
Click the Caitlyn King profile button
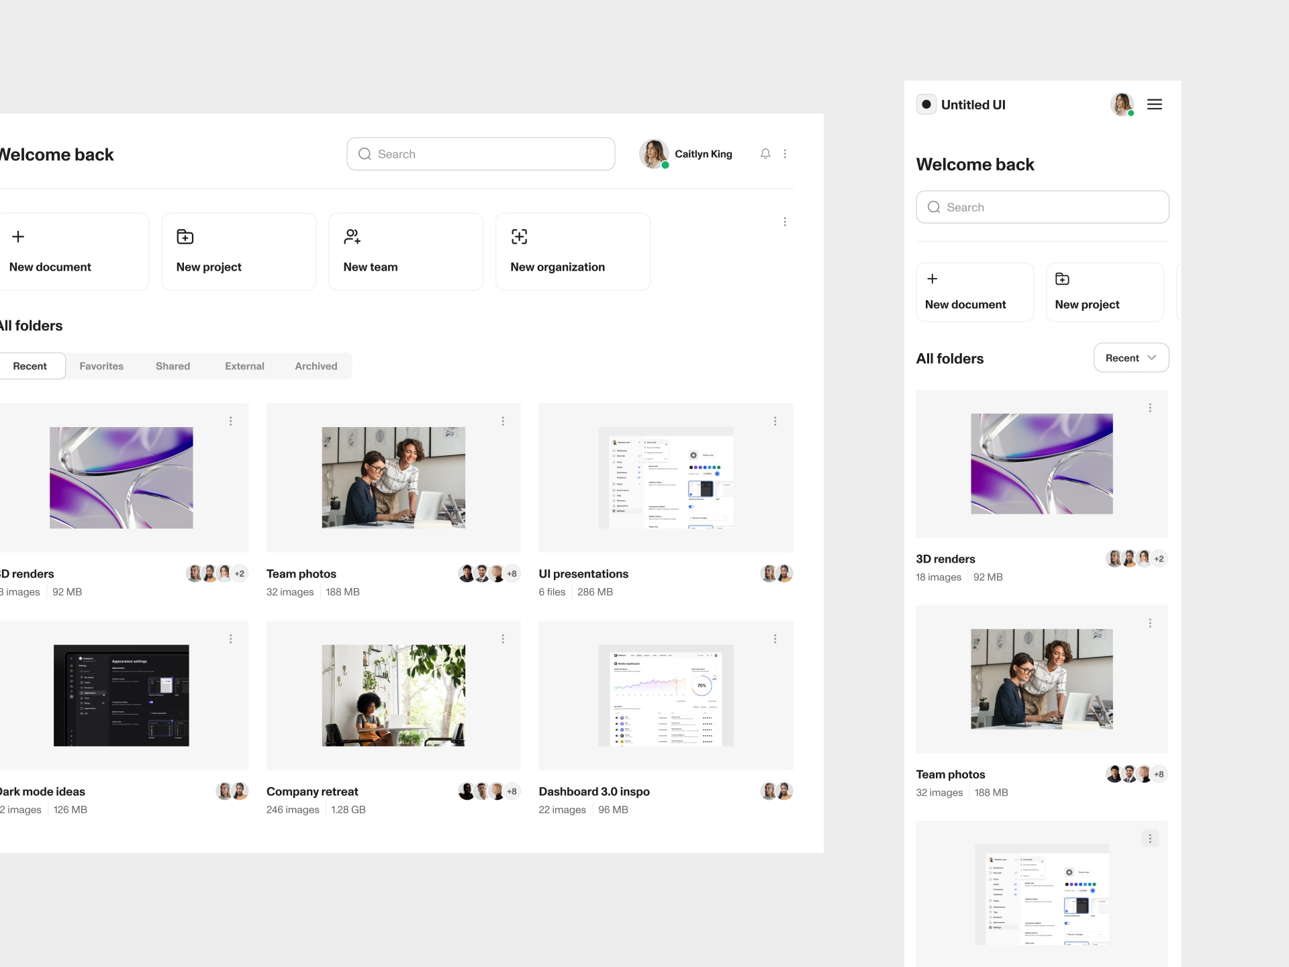click(686, 154)
